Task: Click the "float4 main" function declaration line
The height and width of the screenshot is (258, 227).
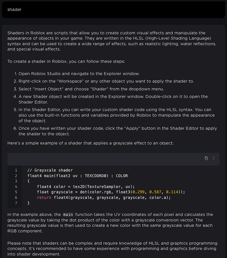Action: [77, 176]
